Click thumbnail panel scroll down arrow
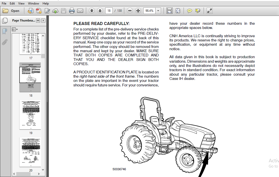Viewport: 279px width, 177px height. click(43, 170)
